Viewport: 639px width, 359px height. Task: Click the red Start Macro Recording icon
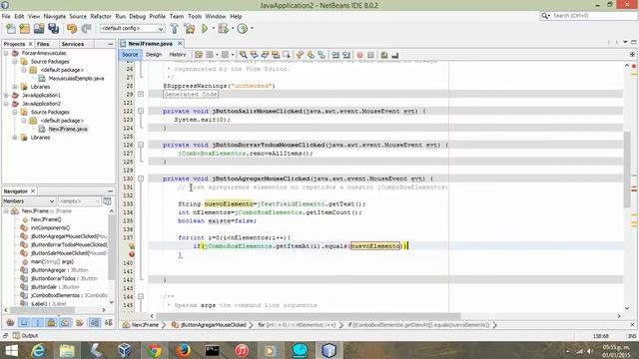click(x=359, y=55)
